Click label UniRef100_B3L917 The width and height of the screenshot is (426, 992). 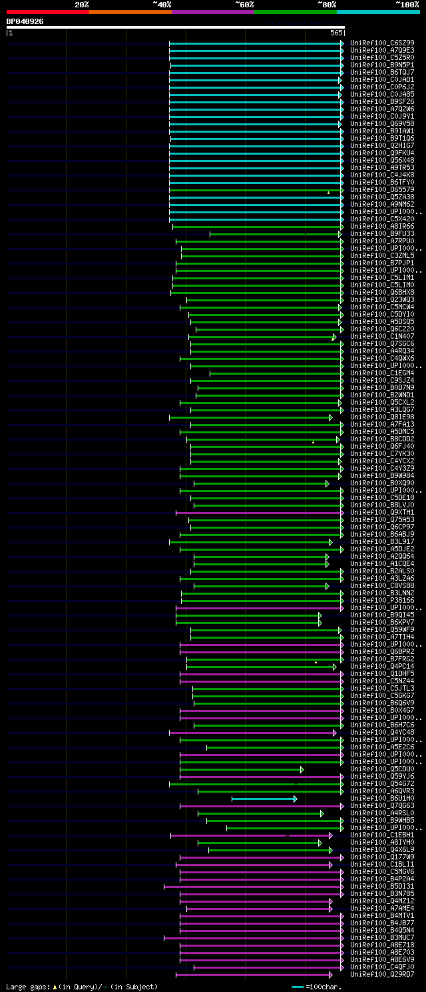click(x=383, y=541)
